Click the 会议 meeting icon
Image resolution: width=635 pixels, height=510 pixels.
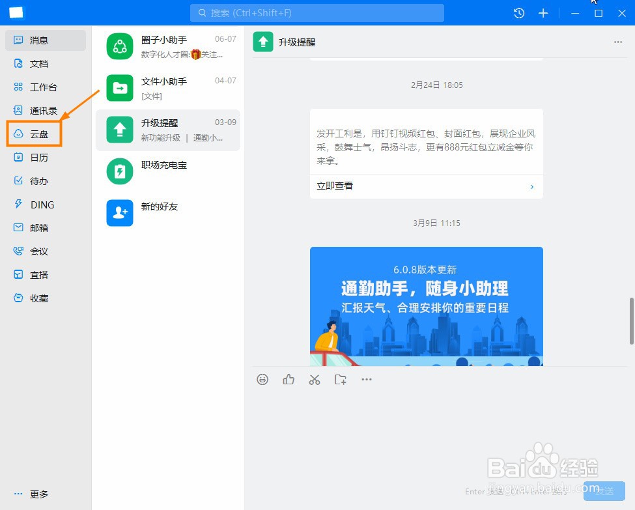18,251
